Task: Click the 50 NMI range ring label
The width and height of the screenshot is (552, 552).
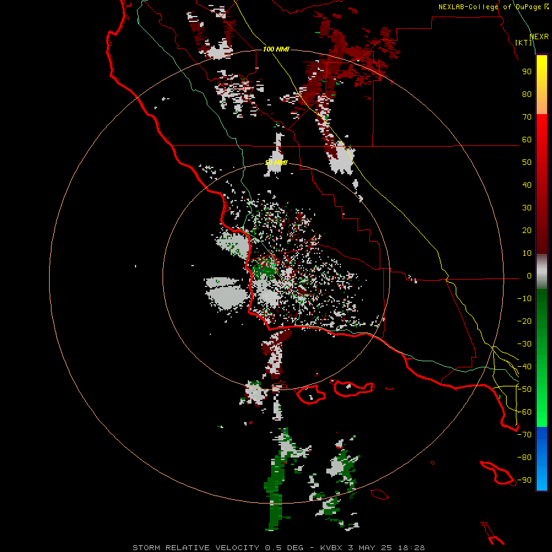Action: (x=276, y=163)
